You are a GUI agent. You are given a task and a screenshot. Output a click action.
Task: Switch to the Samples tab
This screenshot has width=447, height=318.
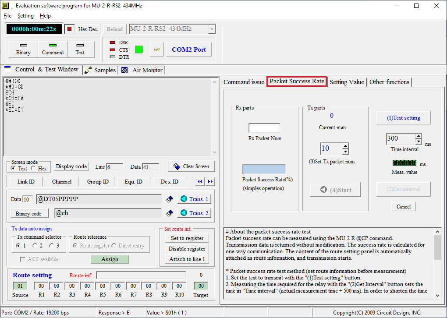click(101, 70)
